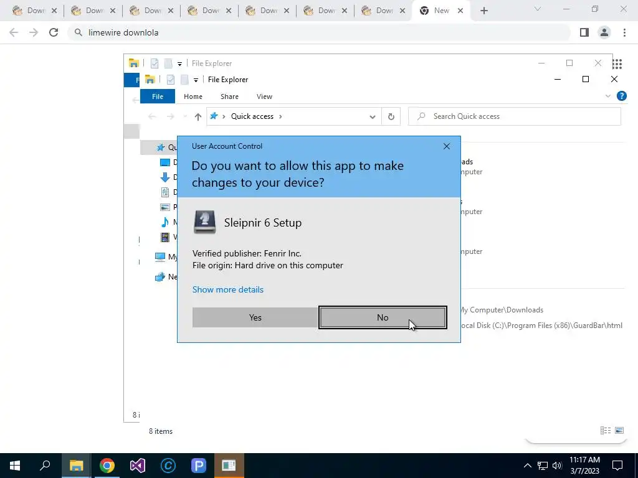Open the notifications action center
Image resolution: width=638 pixels, height=478 pixels.
(617, 466)
